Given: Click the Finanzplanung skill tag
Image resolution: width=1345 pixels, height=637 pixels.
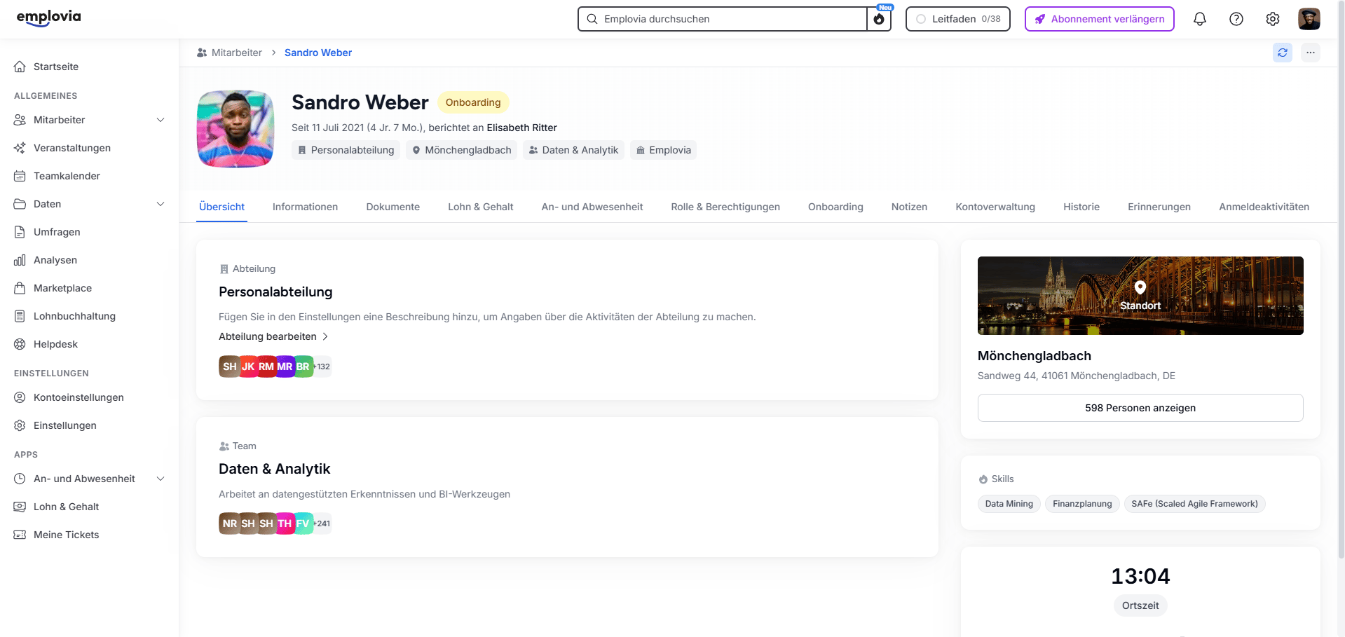Looking at the screenshot, I should (1082, 504).
